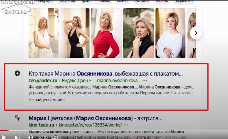Mute the video using the speaker icon
Screen dimensions: 228x139
(30, 137)
